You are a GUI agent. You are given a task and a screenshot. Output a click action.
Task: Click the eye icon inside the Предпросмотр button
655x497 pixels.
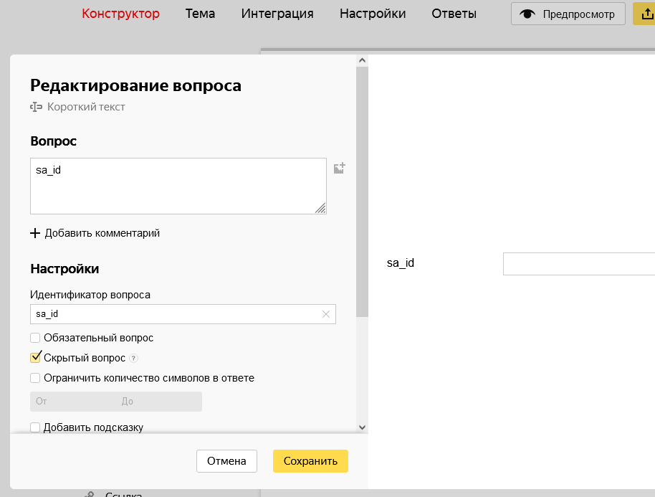pyautogui.click(x=528, y=13)
